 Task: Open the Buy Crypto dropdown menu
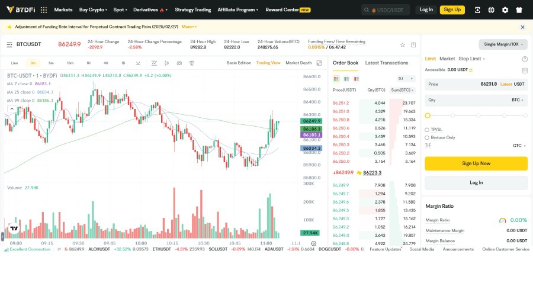tap(93, 10)
